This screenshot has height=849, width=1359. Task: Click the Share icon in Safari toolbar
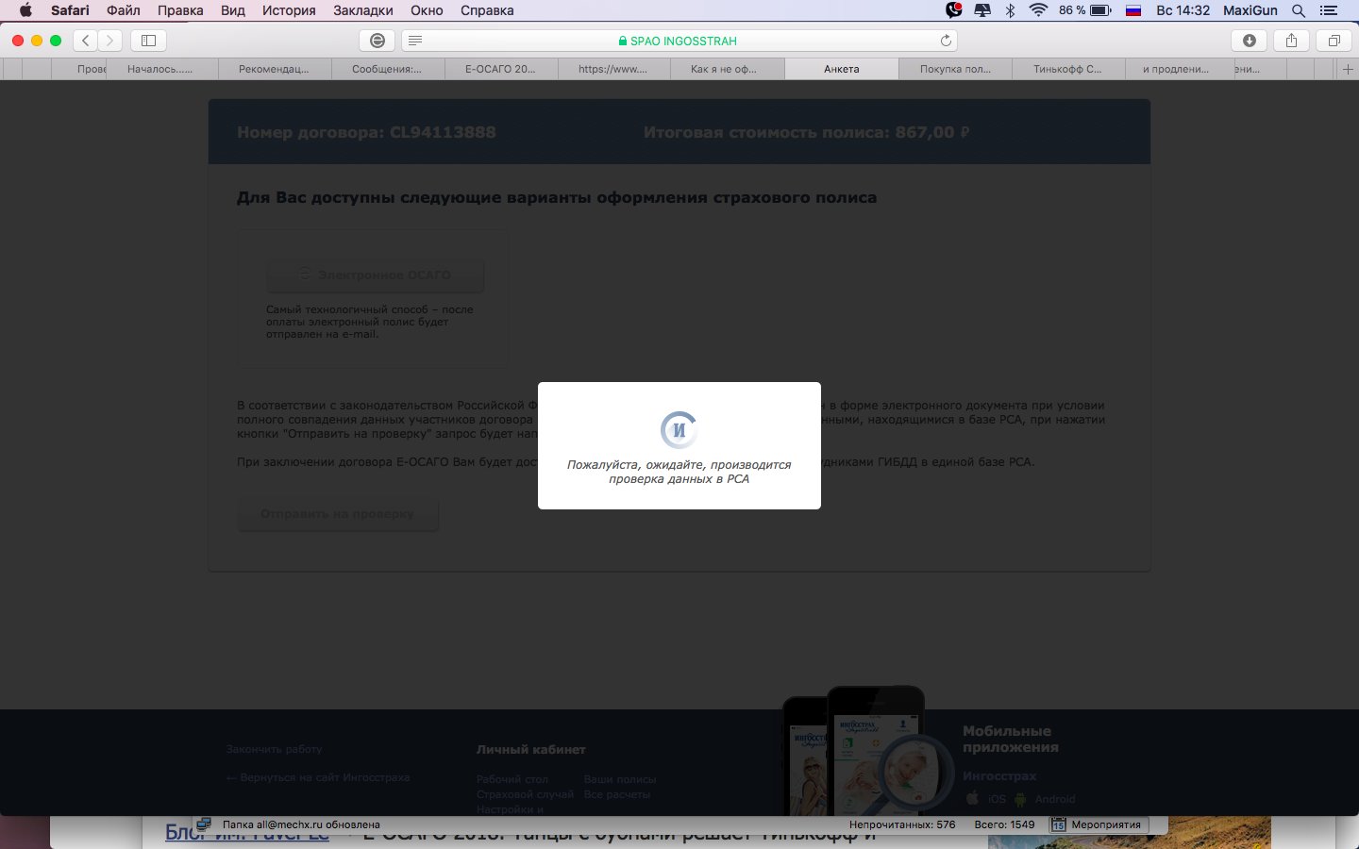click(1291, 41)
